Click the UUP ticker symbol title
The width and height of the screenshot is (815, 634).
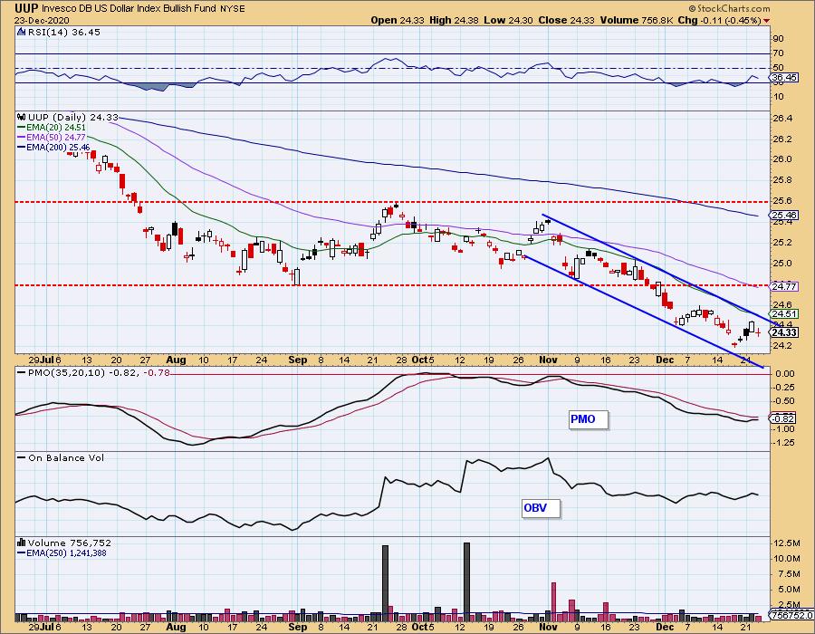[x=26, y=8]
